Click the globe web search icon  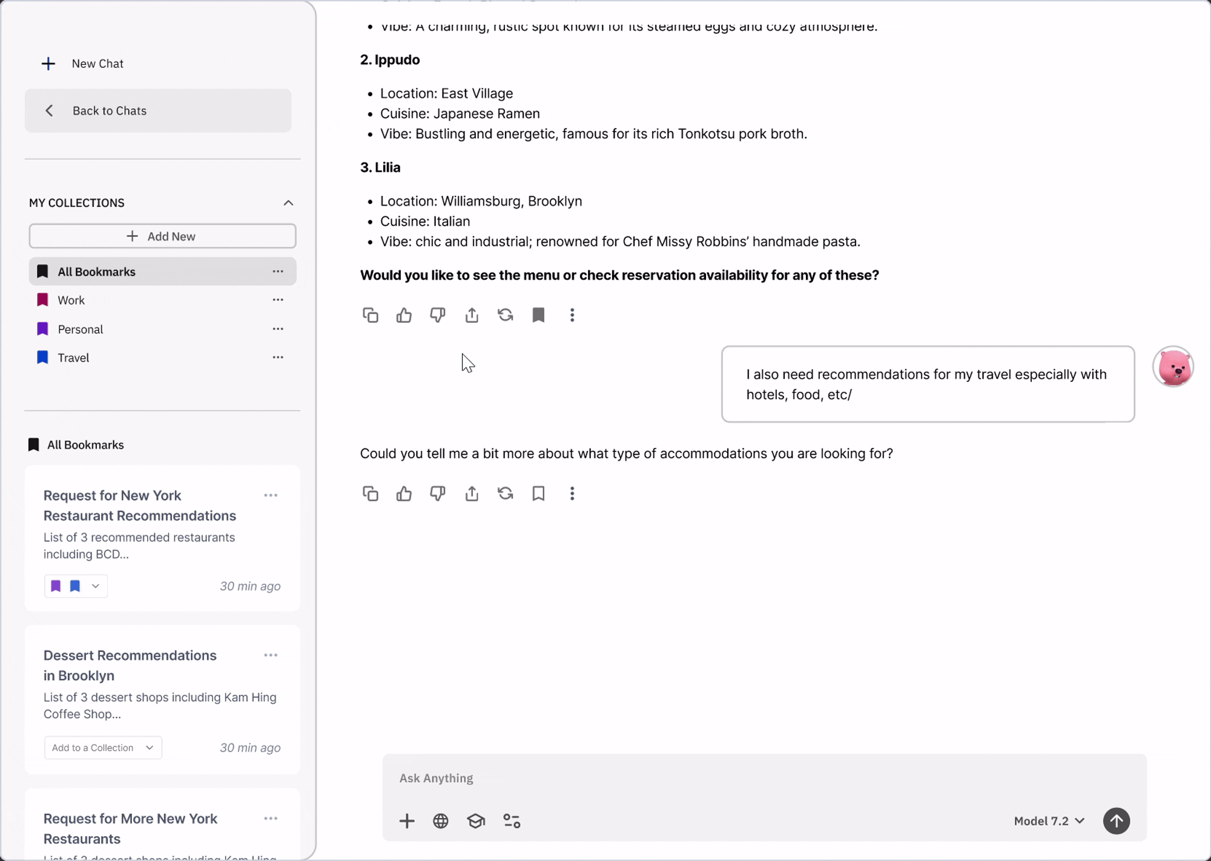point(440,821)
